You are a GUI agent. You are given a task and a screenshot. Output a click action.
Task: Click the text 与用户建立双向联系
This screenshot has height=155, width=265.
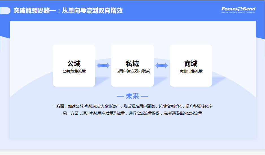click(132, 71)
